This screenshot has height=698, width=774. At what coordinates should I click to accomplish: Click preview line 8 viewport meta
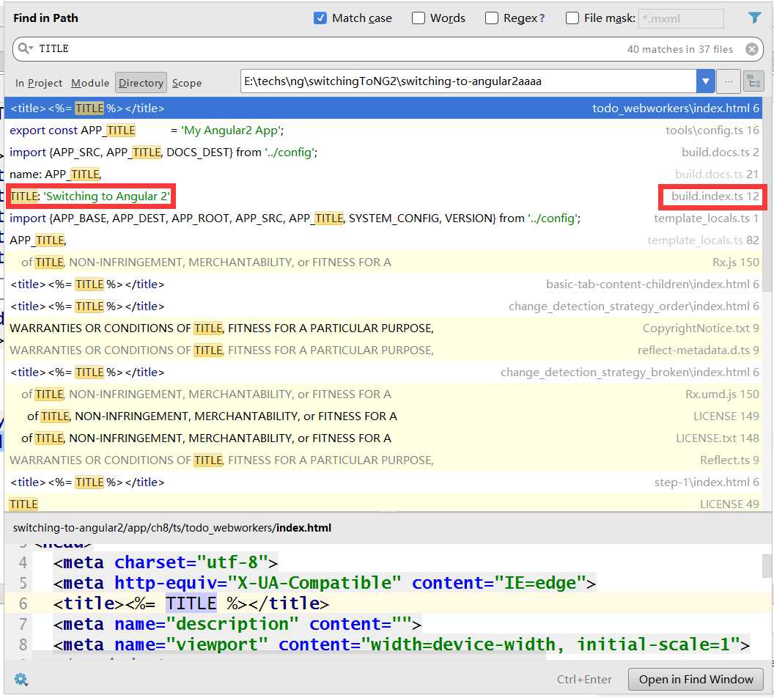click(402, 644)
